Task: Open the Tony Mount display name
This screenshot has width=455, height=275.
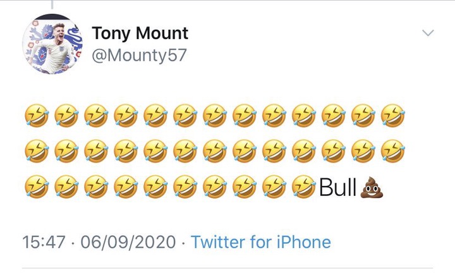Action: 140,33
